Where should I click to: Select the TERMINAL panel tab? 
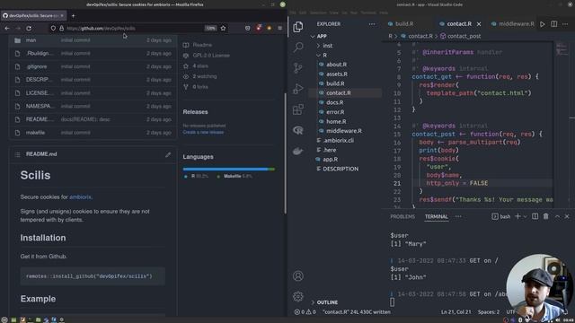click(436, 216)
